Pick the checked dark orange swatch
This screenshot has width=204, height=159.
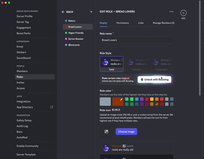coord(157,104)
